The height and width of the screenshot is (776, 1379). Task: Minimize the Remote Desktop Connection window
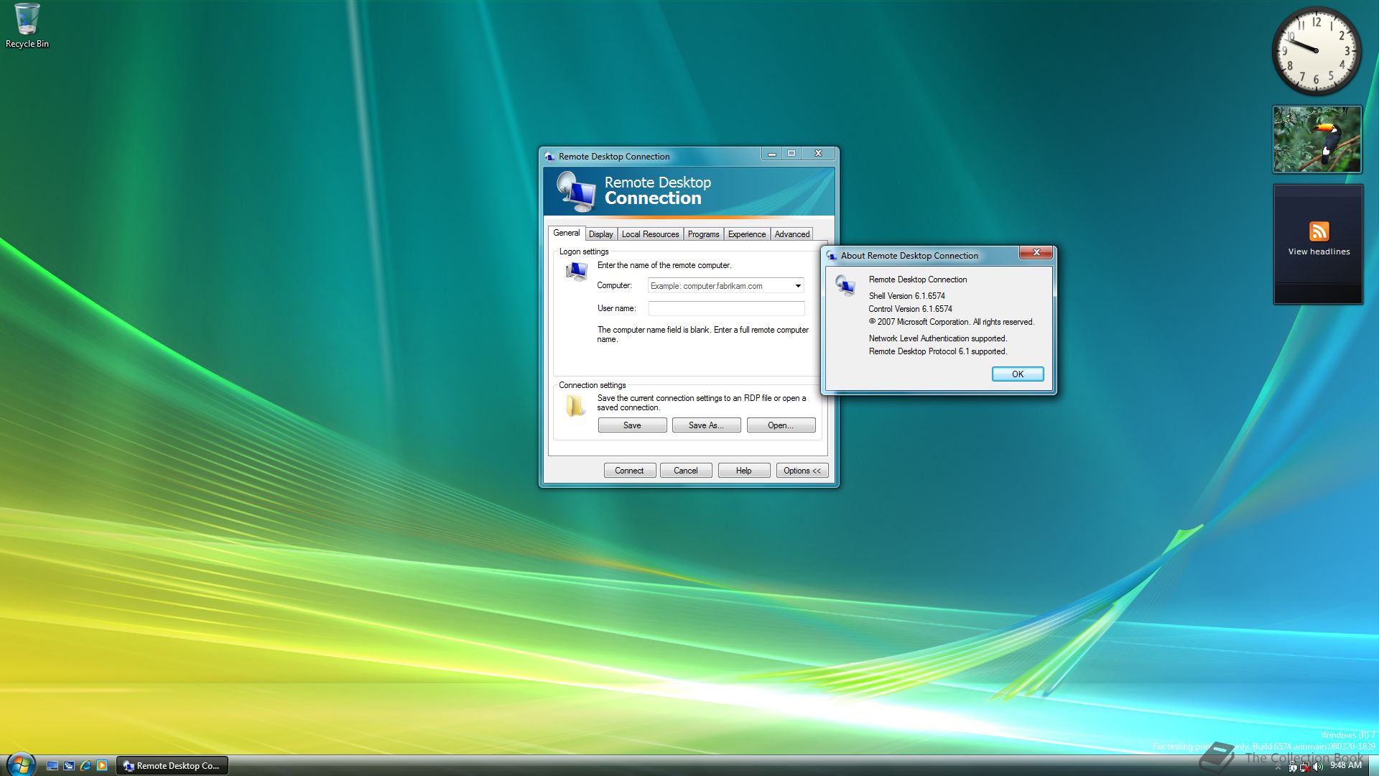tap(771, 154)
